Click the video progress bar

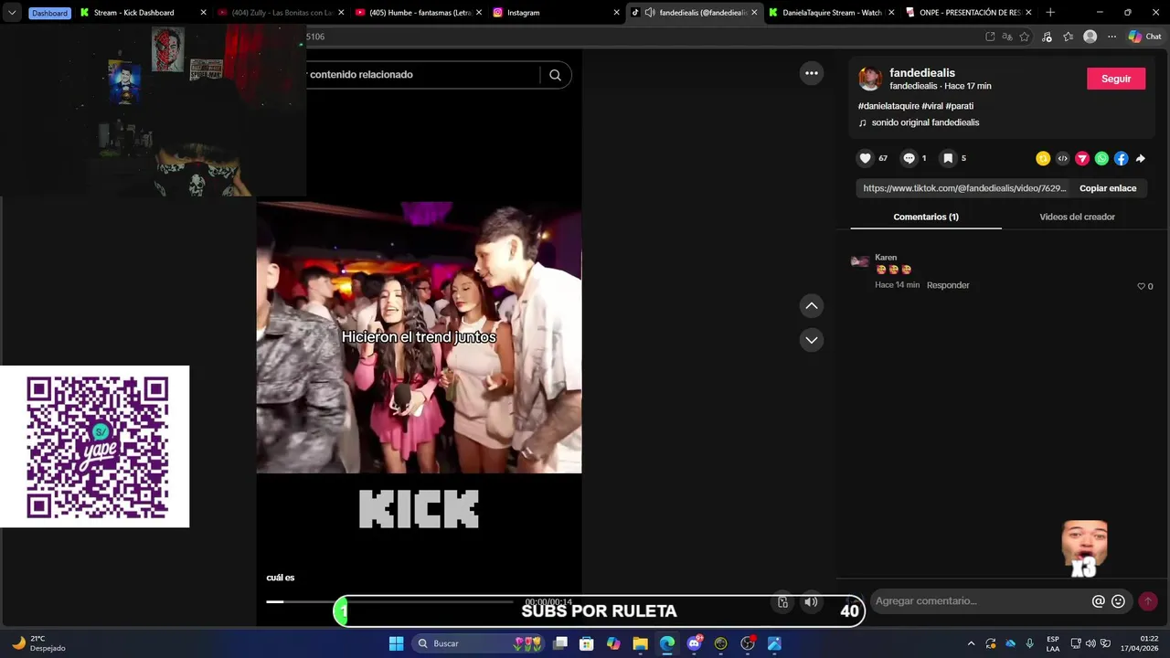tap(389, 601)
